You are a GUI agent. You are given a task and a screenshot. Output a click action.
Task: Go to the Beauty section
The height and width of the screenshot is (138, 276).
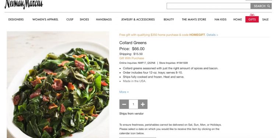pos(169,20)
